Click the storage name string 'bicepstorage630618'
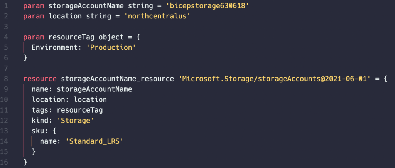The width and height of the screenshot is (395, 168). click(208, 6)
